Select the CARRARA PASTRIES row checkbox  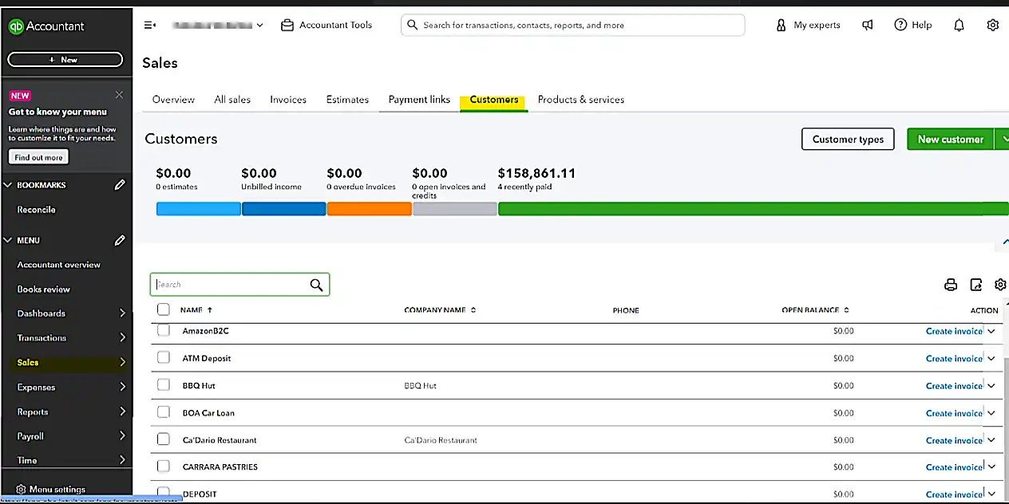click(164, 467)
